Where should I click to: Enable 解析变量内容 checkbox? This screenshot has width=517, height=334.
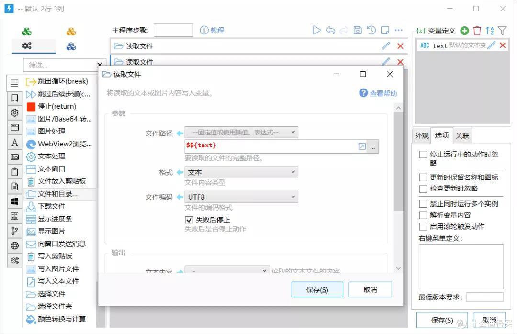coord(423,215)
